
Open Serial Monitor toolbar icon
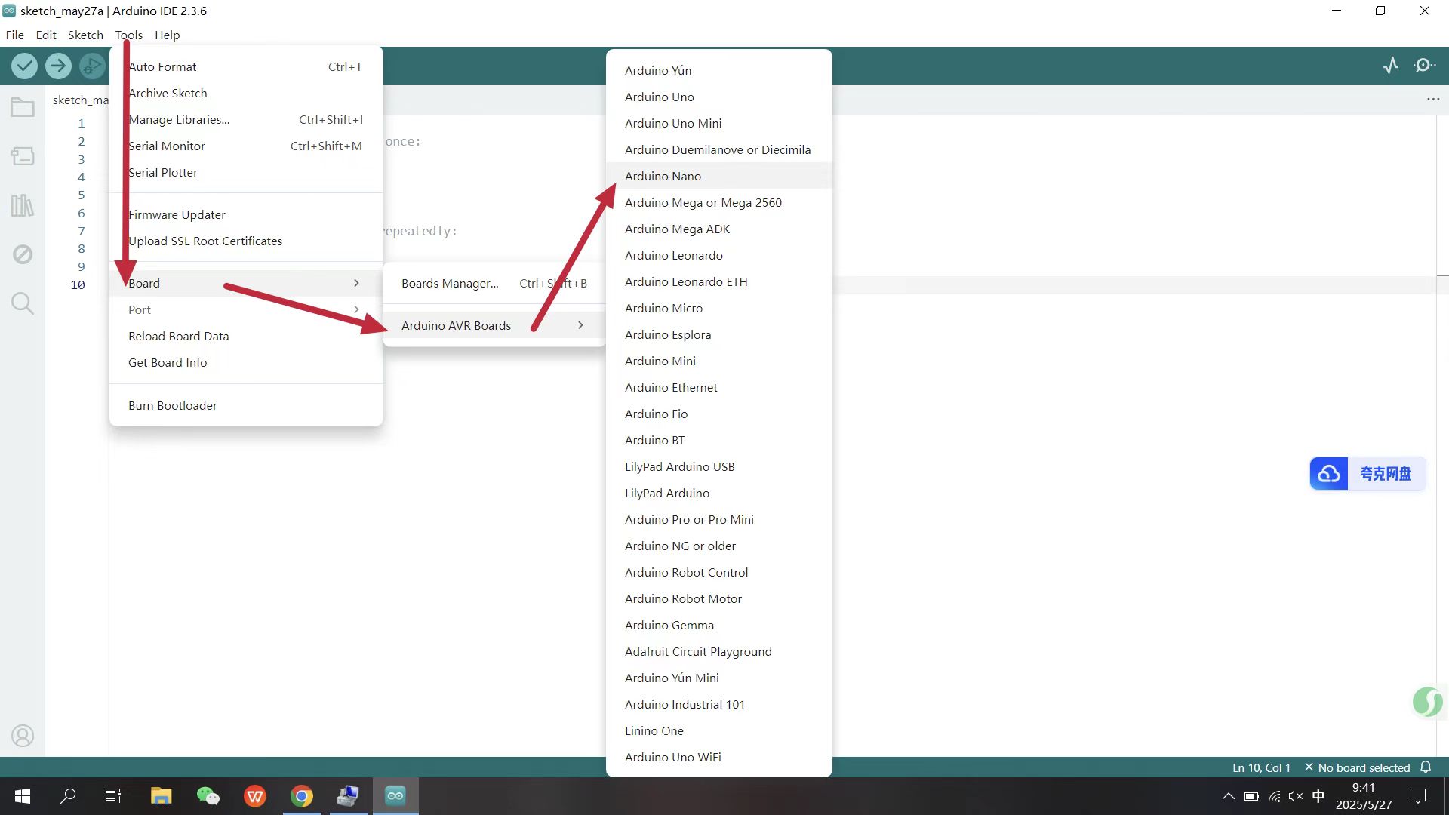click(1424, 66)
